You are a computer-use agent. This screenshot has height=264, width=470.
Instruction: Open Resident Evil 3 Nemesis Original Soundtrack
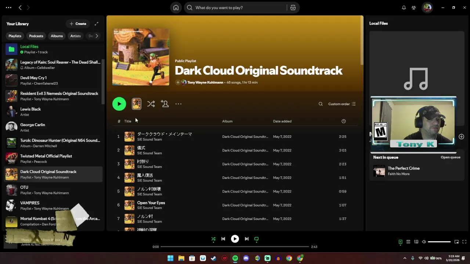click(53, 96)
